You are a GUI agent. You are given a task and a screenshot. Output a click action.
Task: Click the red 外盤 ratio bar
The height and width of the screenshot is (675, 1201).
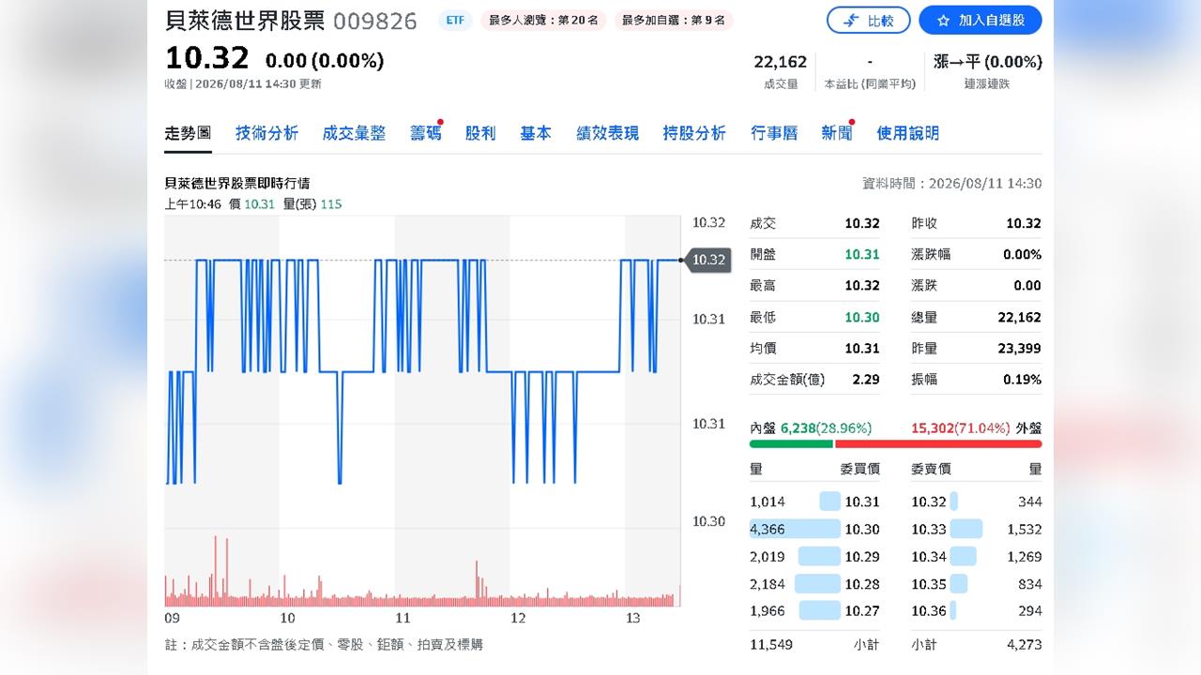click(x=938, y=444)
